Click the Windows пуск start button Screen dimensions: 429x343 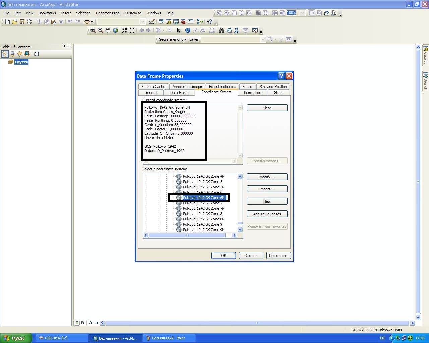[16, 338]
